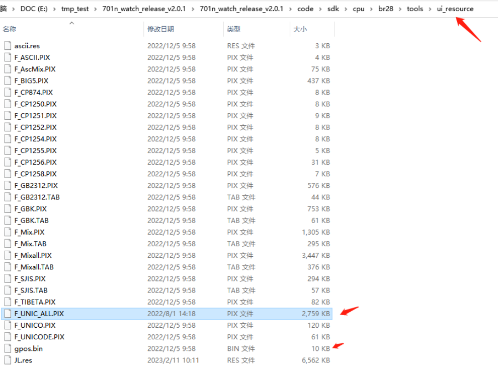This screenshot has width=498, height=366.
Task: Select the F_Mixall.PIX file icon
Action: click(8, 255)
